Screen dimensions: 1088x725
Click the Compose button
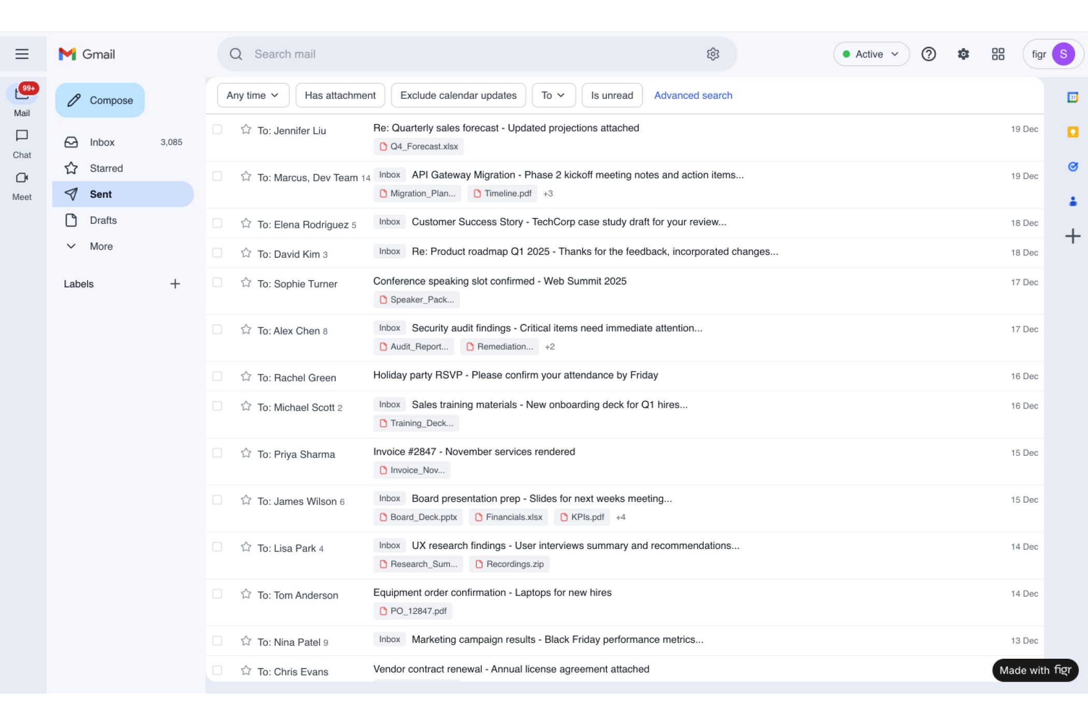coord(100,100)
